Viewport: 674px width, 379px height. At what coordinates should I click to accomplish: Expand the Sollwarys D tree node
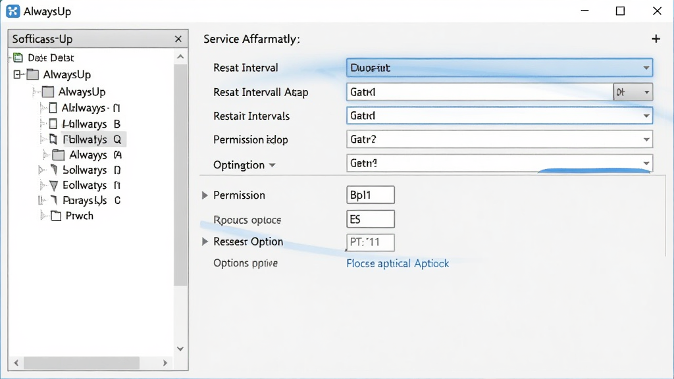pyautogui.click(x=41, y=170)
